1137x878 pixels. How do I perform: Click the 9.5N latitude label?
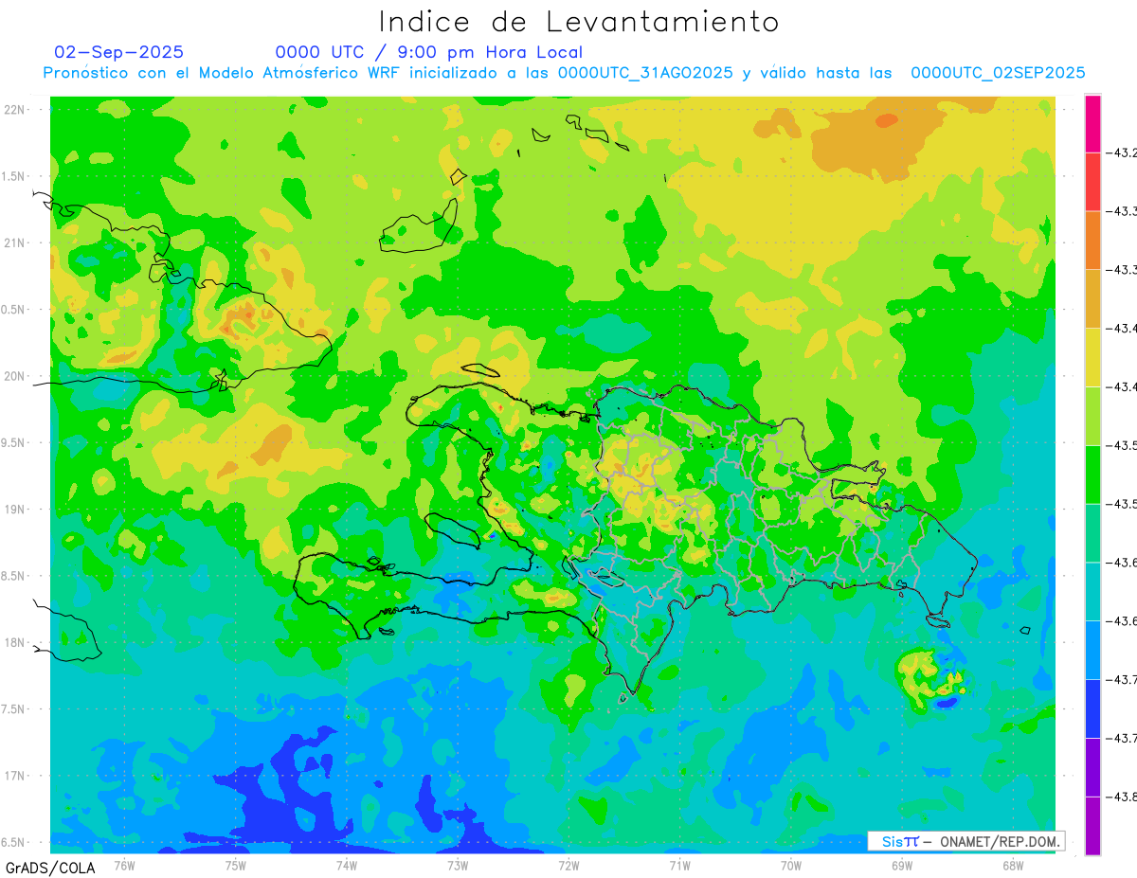tap(14, 442)
